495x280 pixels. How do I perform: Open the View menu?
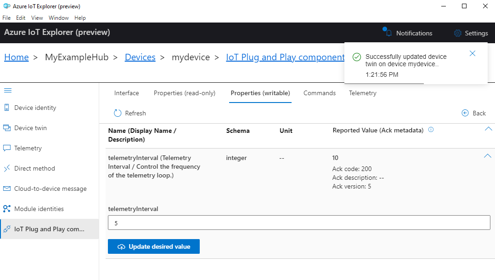37,17
